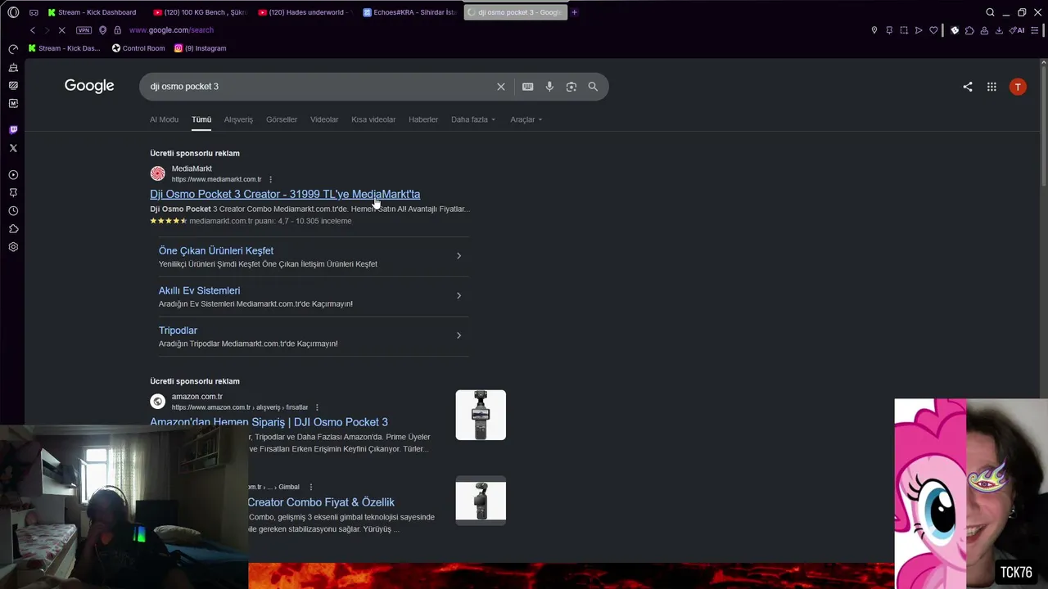Open Dji Osmo Pocket 3 Creator MediaMarkt link

(285, 195)
